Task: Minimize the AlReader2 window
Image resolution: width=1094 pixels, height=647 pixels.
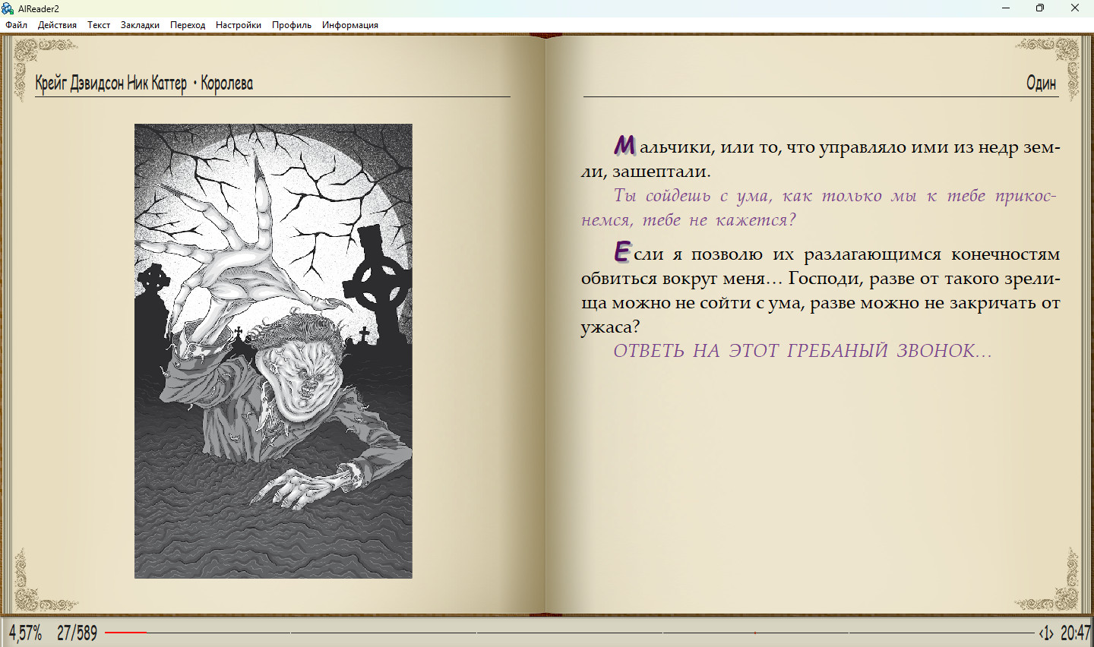Action: point(1006,8)
